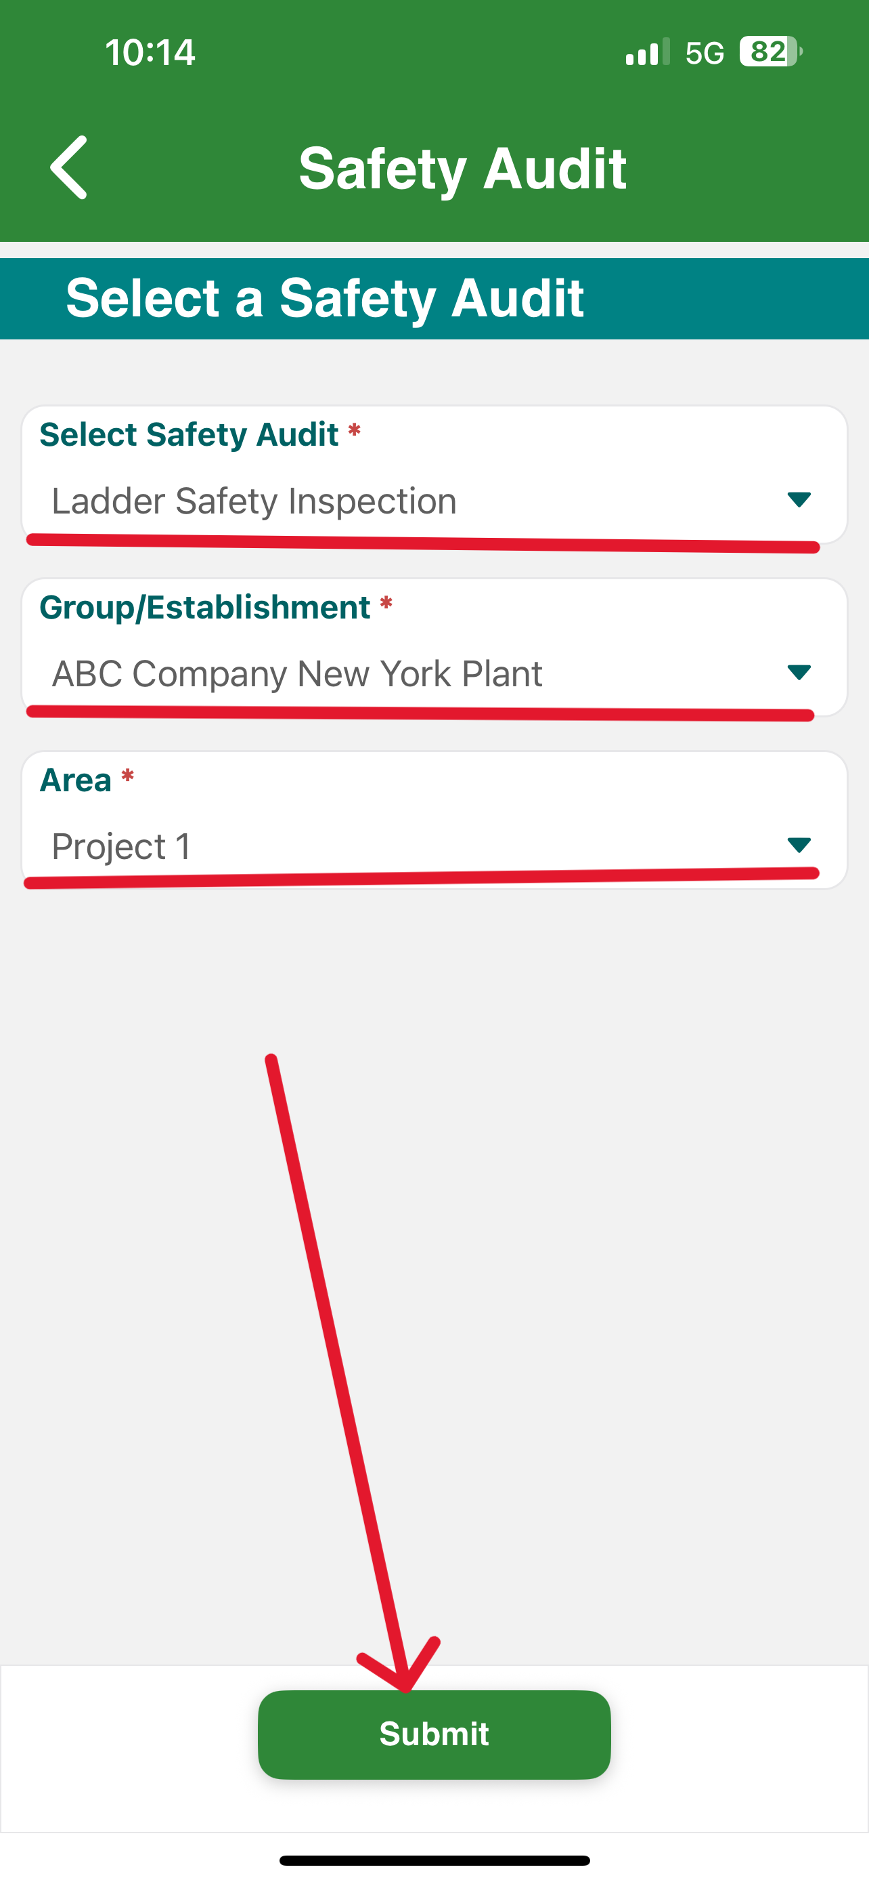This screenshot has height=1882, width=869.
Task: Tap the 10:14 clock in status bar
Action: tap(150, 53)
